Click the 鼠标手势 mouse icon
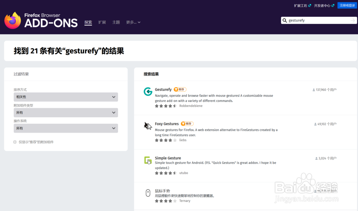 point(148,193)
